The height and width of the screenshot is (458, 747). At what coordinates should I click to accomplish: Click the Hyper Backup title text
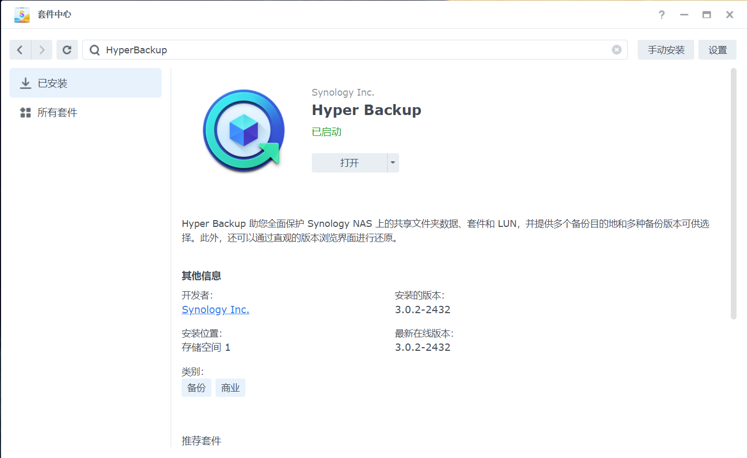tap(367, 110)
